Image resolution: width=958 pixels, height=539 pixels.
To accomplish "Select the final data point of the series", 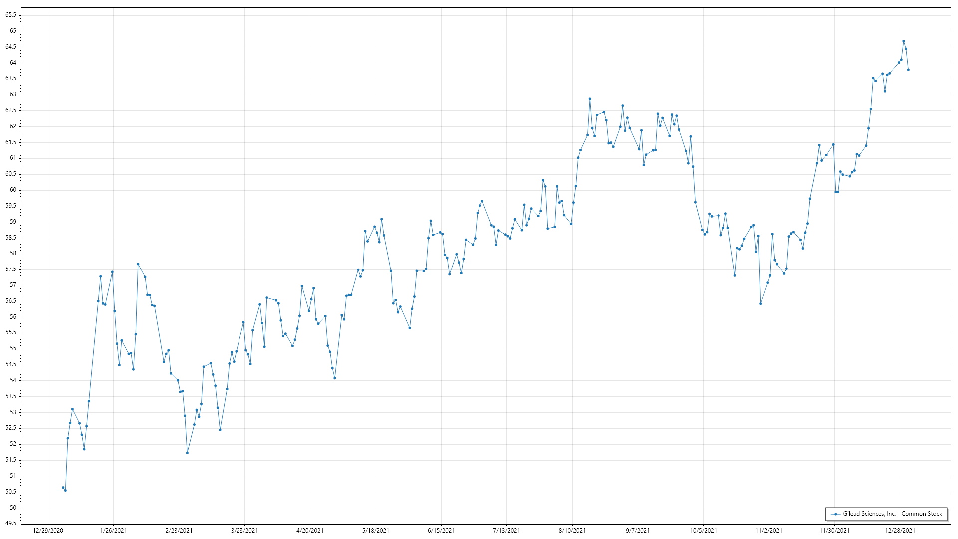I will (x=908, y=70).
